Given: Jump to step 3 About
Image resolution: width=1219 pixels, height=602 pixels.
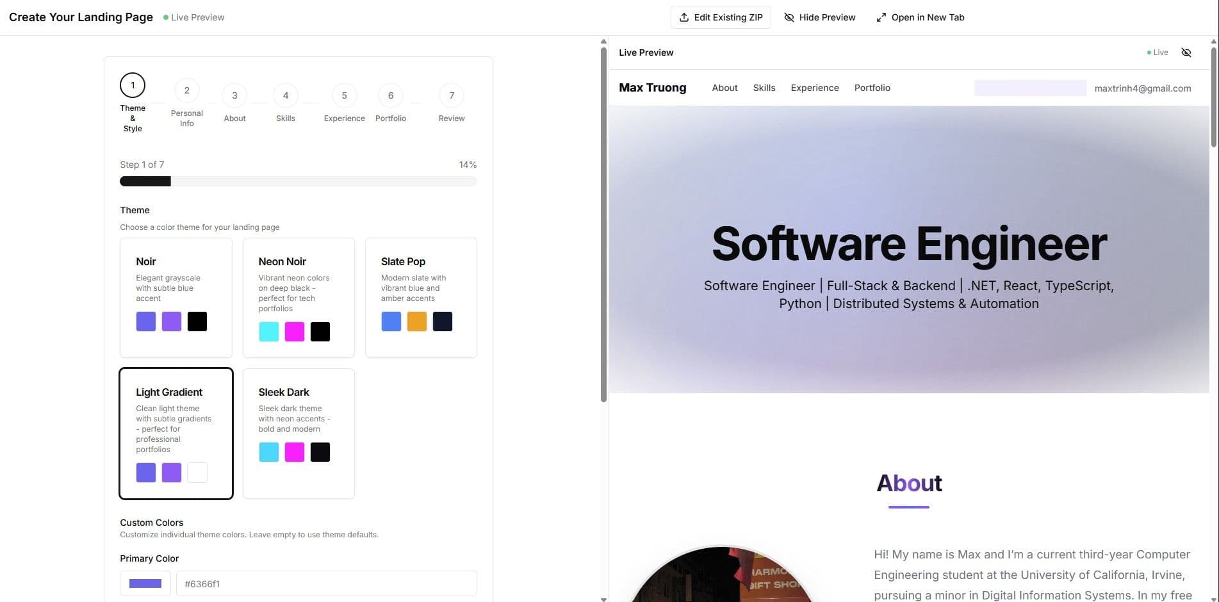Looking at the screenshot, I should click(x=234, y=96).
